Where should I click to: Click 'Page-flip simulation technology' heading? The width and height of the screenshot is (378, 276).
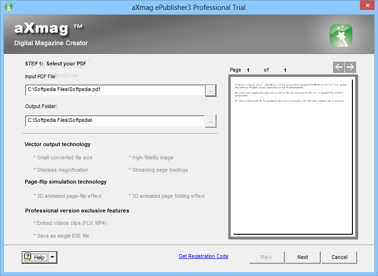coord(65,182)
